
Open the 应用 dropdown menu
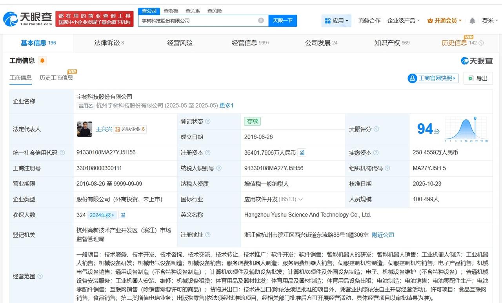(x=336, y=21)
